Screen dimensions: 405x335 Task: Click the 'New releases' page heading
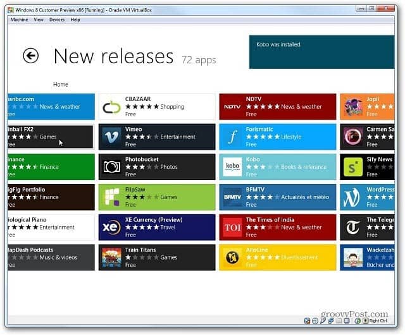pos(114,56)
